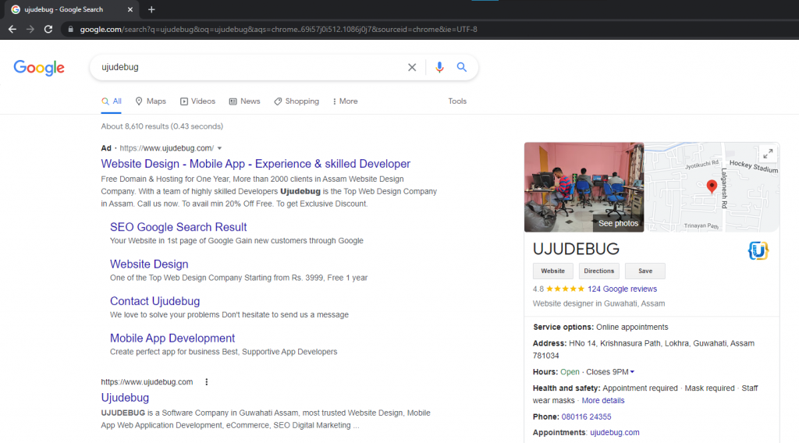
Task: Open options for ujudebug.com result (three dots)
Action: [x=206, y=382]
